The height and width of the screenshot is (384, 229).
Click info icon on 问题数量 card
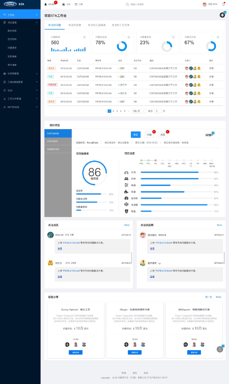[x=84, y=37]
